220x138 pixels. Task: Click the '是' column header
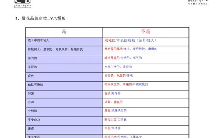pyautogui.click(x=64, y=32)
